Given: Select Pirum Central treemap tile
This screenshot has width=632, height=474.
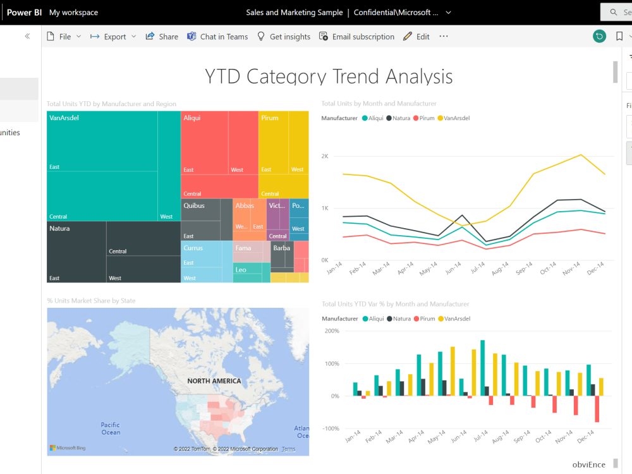Looking at the screenshot, I should point(283,186).
